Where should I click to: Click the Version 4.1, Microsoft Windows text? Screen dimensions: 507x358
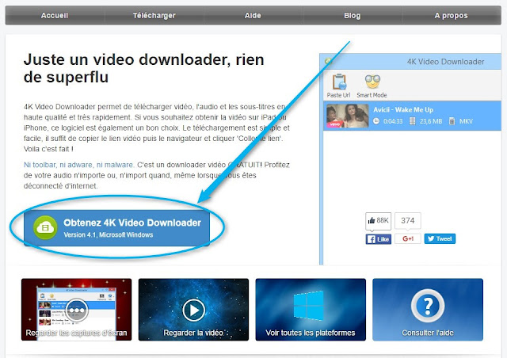pyautogui.click(x=109, y=234)
